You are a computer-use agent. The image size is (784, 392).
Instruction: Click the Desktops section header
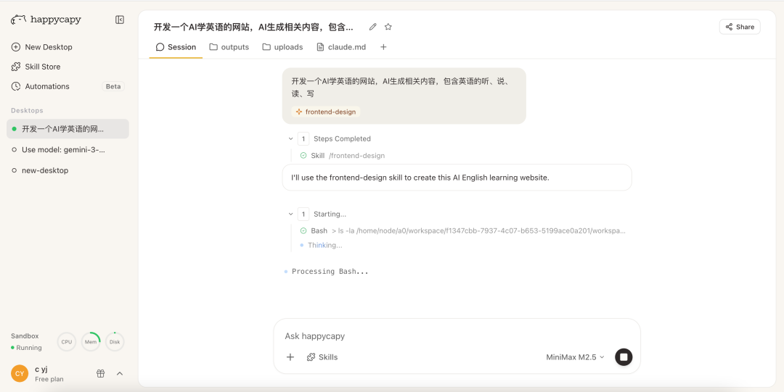[x=27, y=110]
